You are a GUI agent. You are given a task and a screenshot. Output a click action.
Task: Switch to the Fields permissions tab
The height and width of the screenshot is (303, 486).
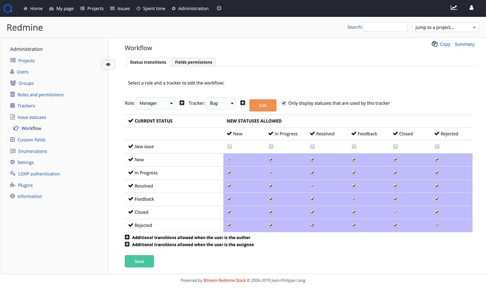click(194, 62)
